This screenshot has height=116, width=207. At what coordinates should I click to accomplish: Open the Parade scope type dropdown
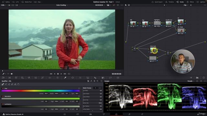click(x=191, y=81)
